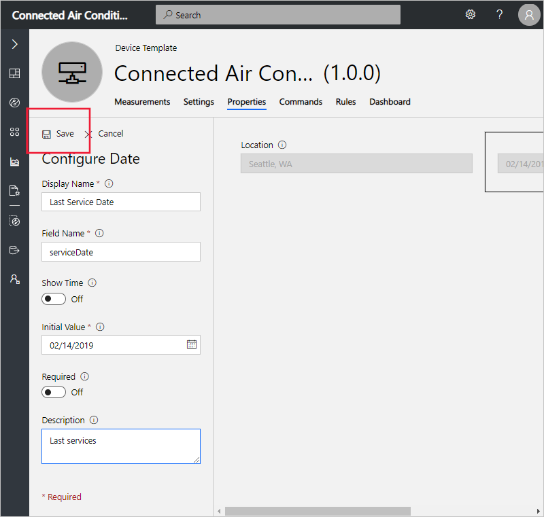The image size is (544, 517).
Task: Switch to Settings tab
Action: [199, 102]
